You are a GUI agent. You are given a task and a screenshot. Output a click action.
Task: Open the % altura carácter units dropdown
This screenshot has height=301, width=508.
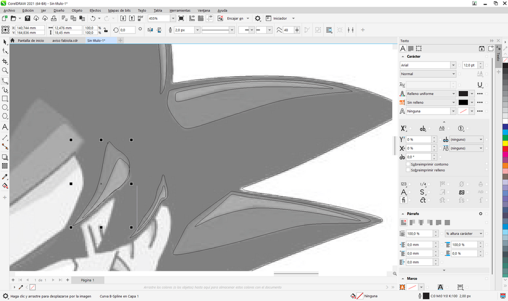point(464,234)
